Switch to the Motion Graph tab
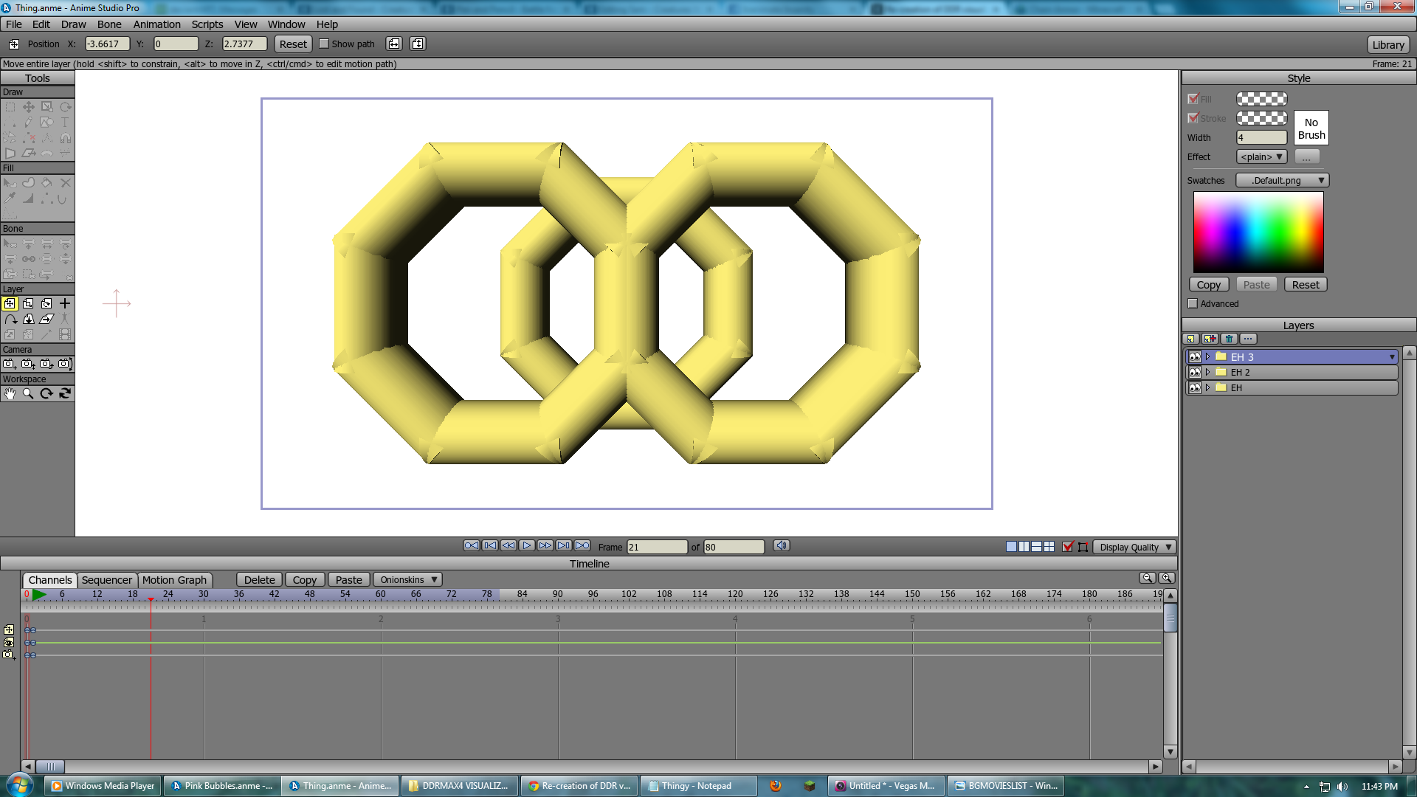The width and height of the screenshot is (1417, 797). [174, 580]
